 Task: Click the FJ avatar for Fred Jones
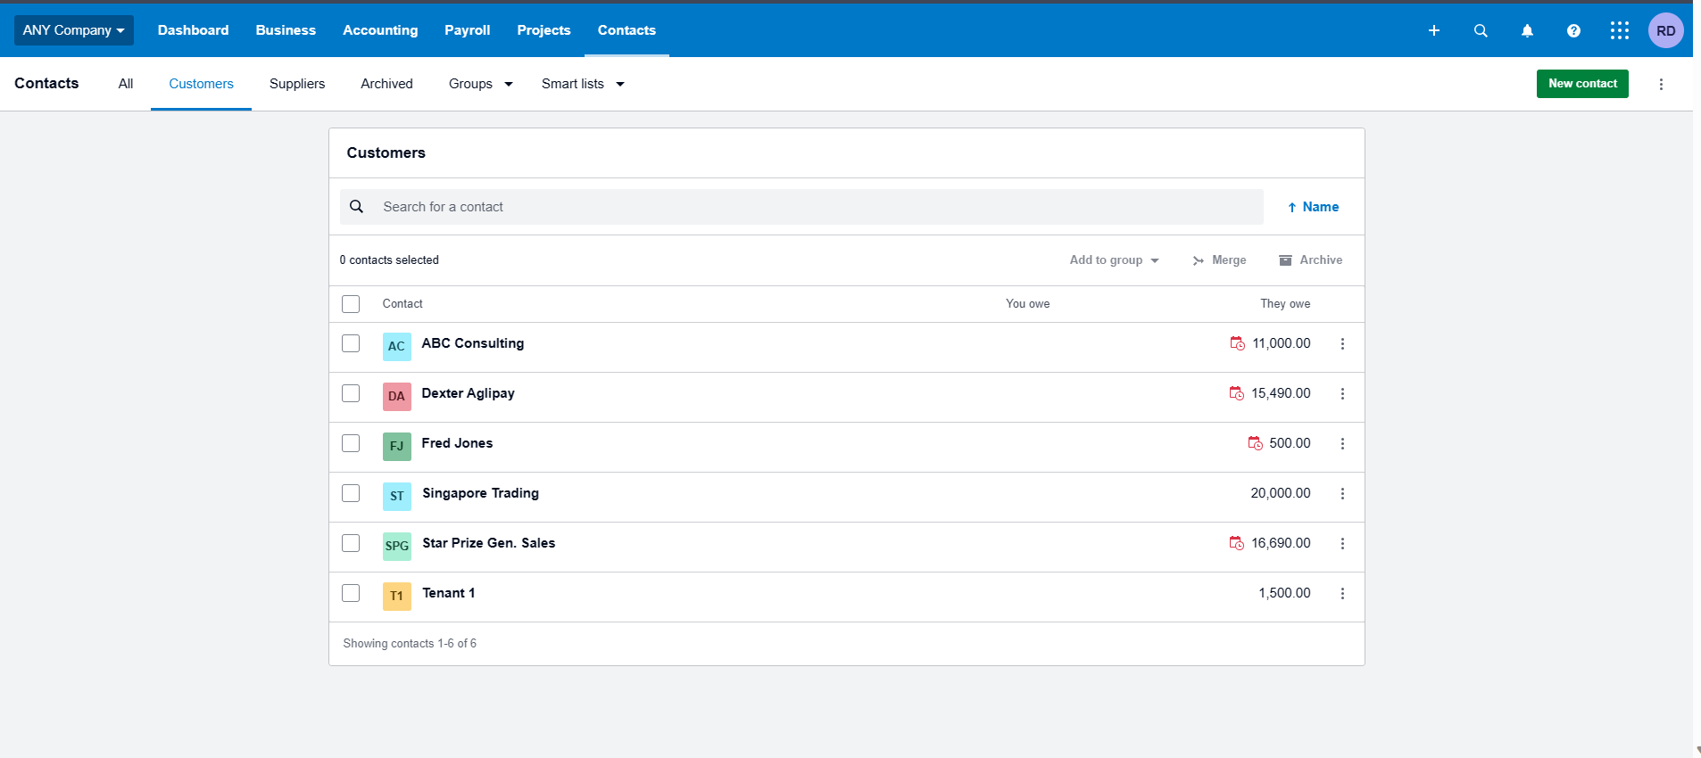coord(397,447)
